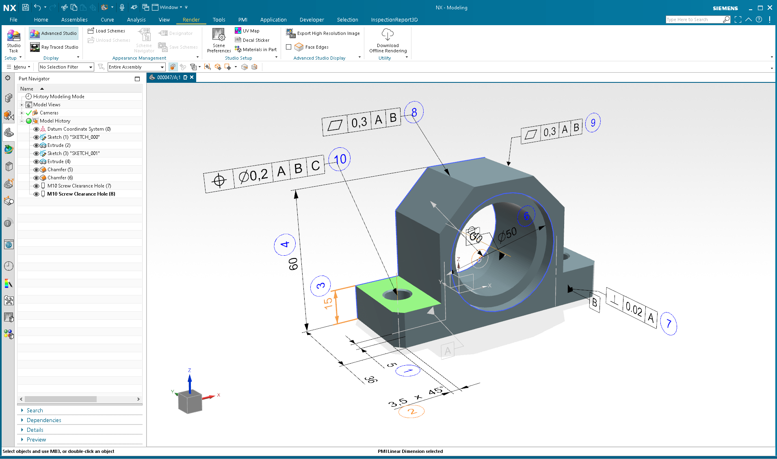Open the File menu
Screen dimensions: 777x459
tap(13, 19)
